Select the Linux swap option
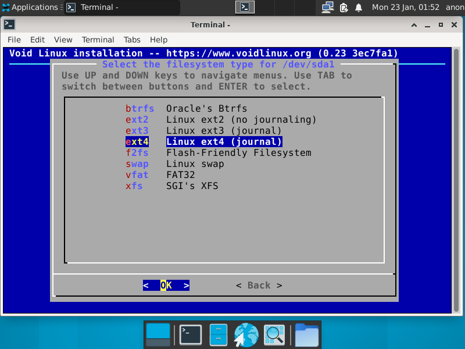Screen dimensions: 465x349 click(175, 164)
